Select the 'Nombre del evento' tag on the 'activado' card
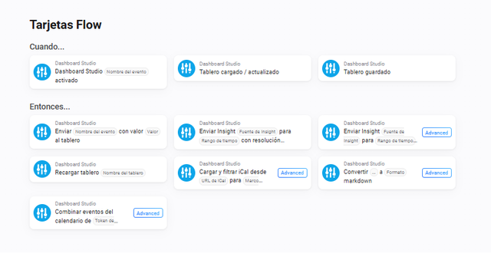The width and height of the screenshot is (491, 280). point(126,71)
